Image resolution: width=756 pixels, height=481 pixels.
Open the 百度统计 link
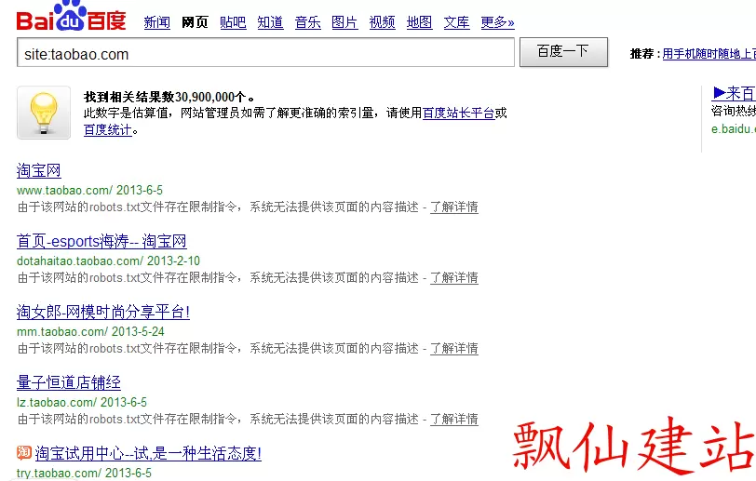pos(107,129)
